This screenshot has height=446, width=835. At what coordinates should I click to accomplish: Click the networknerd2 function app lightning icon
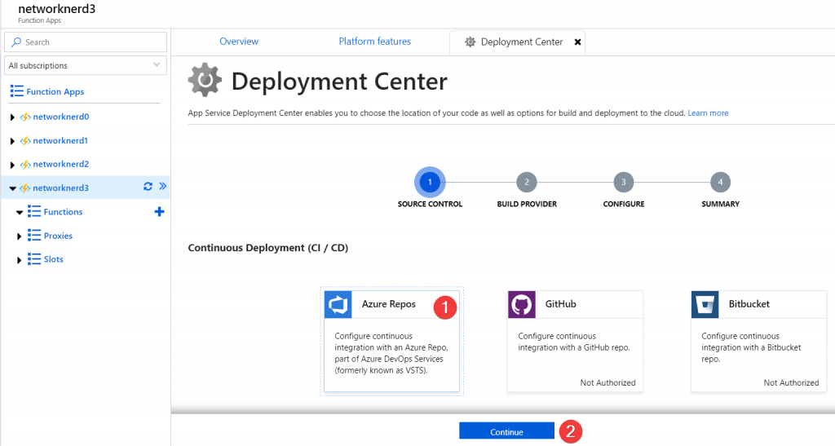[x=25, y=165]
